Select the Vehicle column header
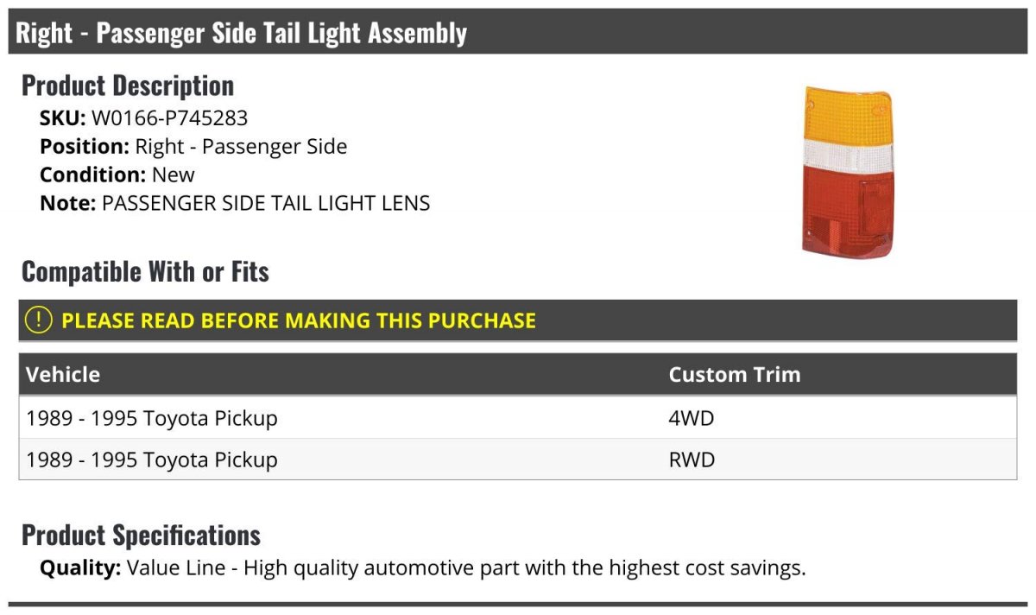 (x=63, y=374)
